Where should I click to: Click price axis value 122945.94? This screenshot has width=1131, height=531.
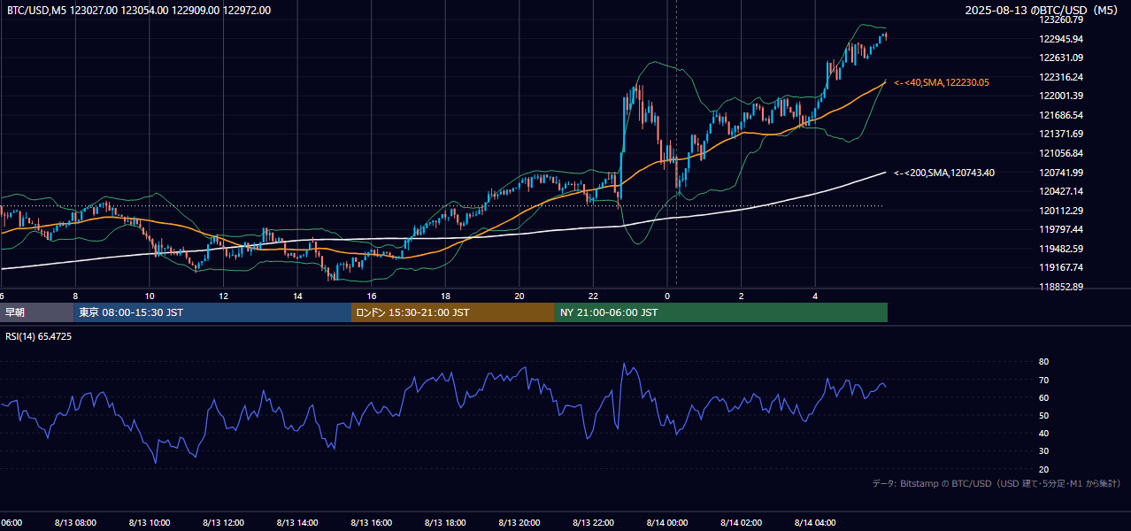point(1063,39)
